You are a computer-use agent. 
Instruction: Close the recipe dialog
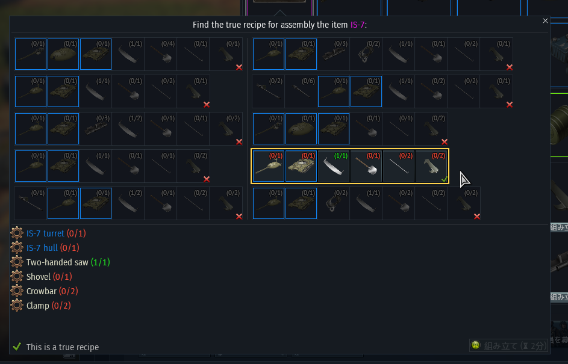click(545, 21)
